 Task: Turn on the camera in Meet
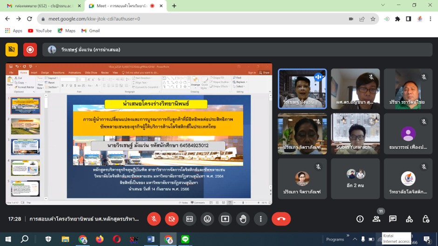coord(171,219)
